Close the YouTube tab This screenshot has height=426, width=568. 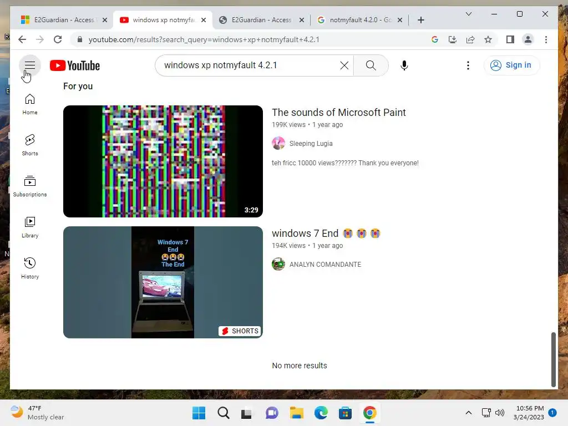pos(204,20)
